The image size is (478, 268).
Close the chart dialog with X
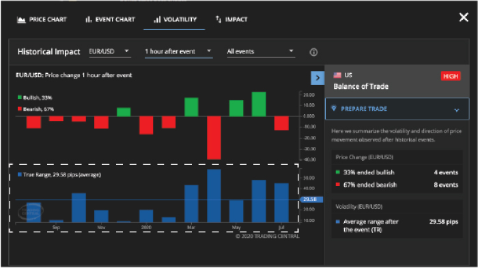tap(464, 17)
